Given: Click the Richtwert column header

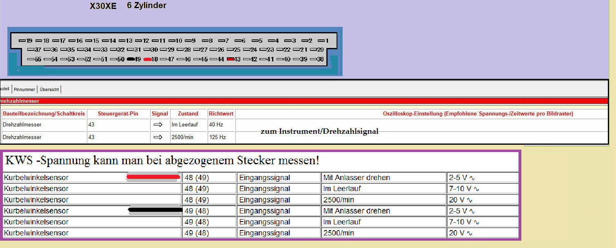Looking at the screenshot, I should (221, 114).
